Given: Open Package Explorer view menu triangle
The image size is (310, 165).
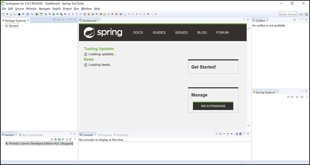Looking at the screenshot, I should (68, 19).
